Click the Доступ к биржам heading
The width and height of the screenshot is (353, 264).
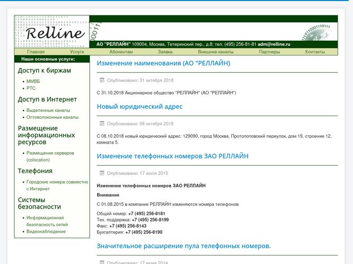pyautogui.click(x=44, y=70)
